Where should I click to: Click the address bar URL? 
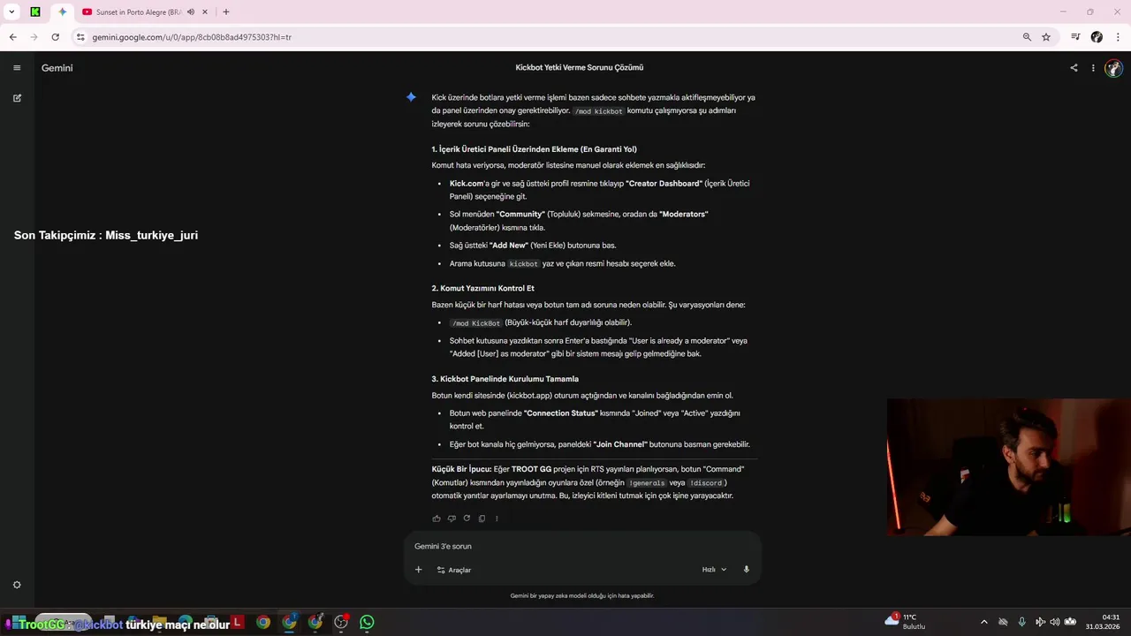point(192,37)
